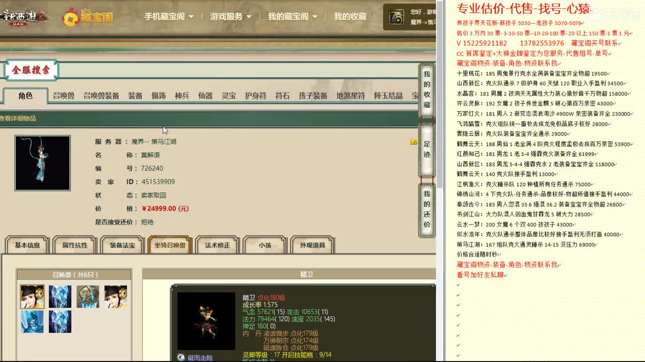Click the 召唤兽（共6只） panel header
The width and height of the screenshot is (645, 362).
(75, 275)
